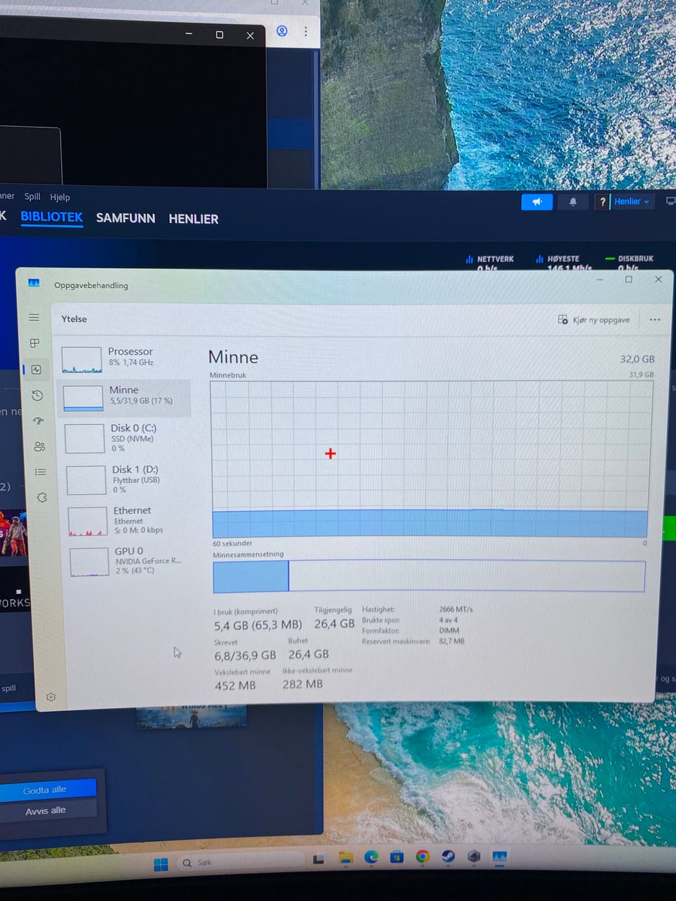676x901 pixels.
Task: Click the Ytelse page heading
Action: coord(74,319)
